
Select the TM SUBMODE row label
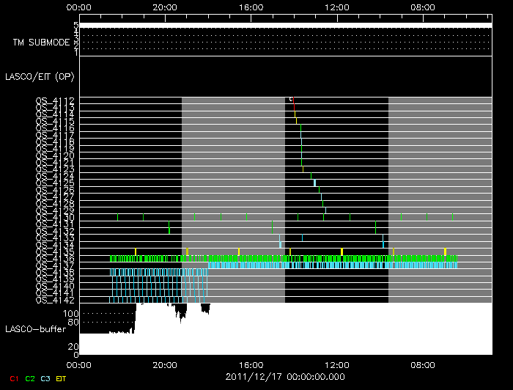point(41,43)
